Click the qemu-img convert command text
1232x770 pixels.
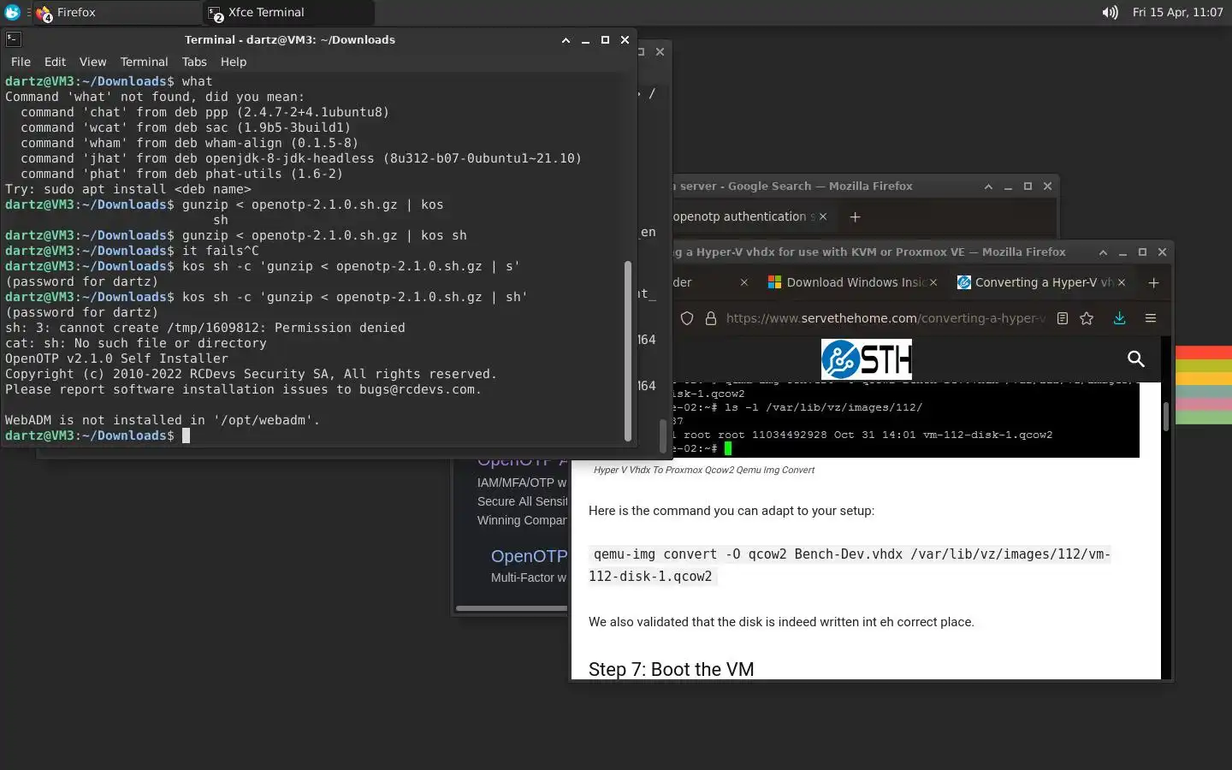tap(850, 565)
